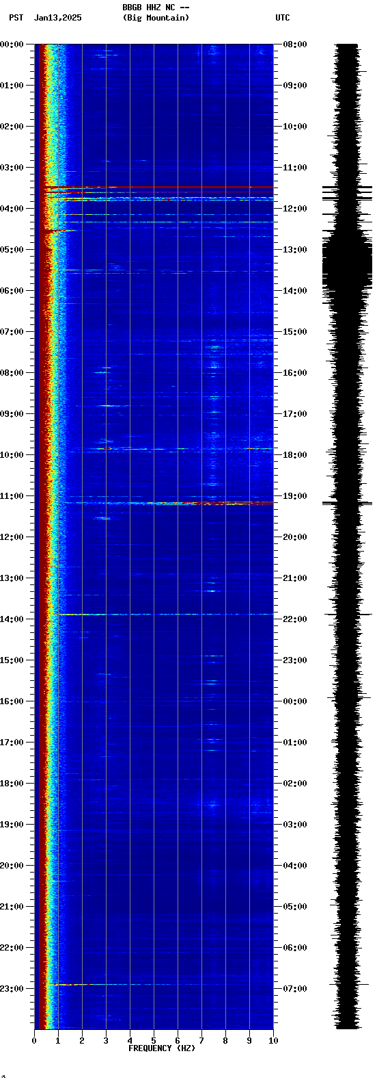This screenshot has height=1084, width=377.
Task: Click the 'PST' timezone label
Action: pyautogui.click(x=16, y=18)
